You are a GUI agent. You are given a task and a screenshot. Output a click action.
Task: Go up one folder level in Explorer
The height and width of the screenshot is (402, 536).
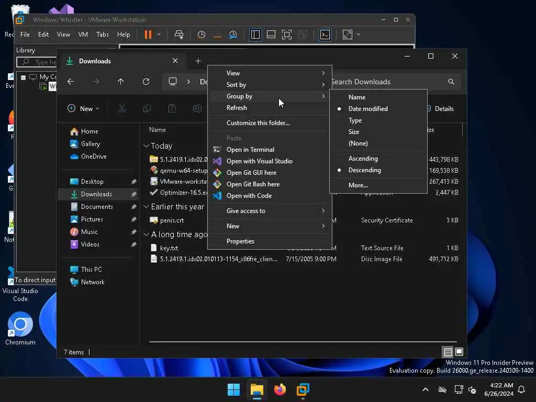click(x=121, y=82)
